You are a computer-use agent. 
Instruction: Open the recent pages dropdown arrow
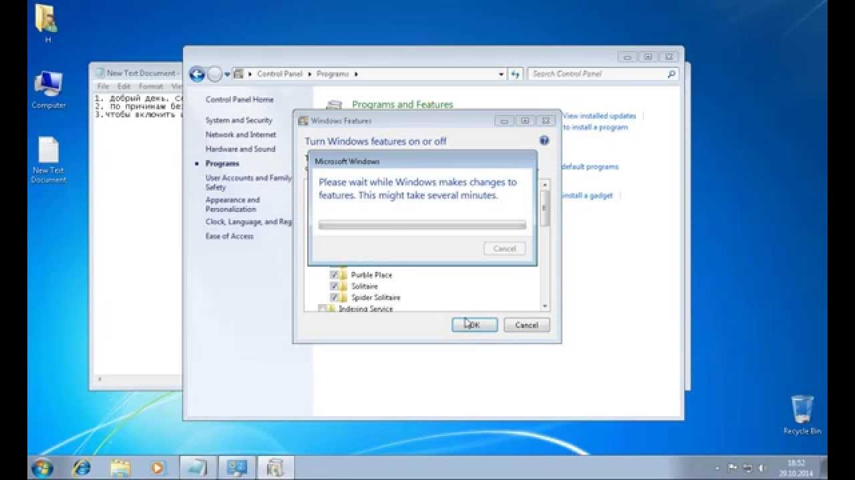coord(227,75)
